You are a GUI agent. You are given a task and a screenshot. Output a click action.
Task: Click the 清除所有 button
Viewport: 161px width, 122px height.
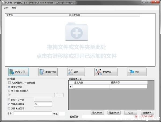[x=147, y=113]
